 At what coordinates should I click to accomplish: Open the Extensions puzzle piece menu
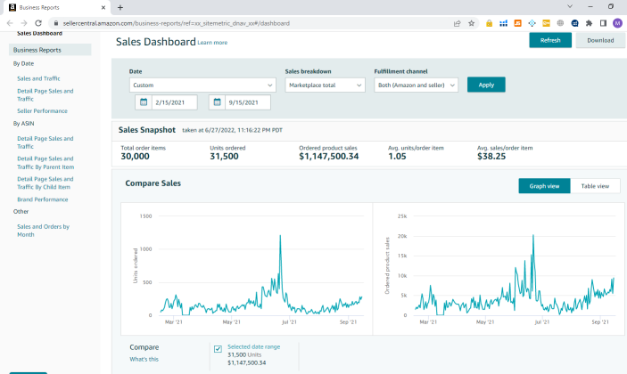[x=589, y=23]
